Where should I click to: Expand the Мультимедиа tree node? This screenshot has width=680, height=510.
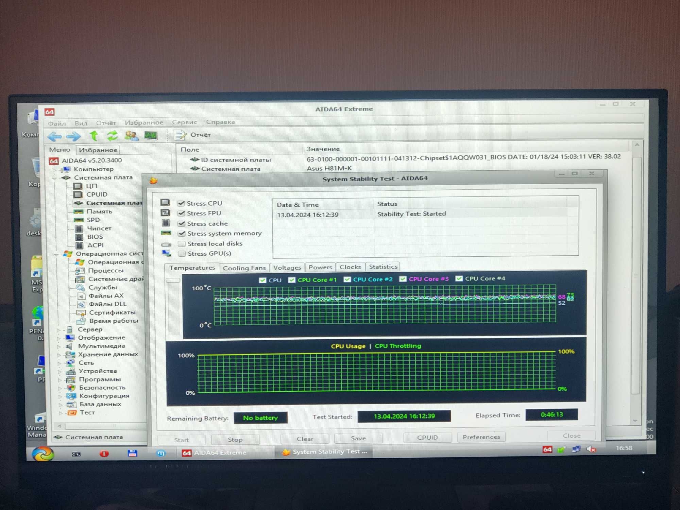(59, 346)
